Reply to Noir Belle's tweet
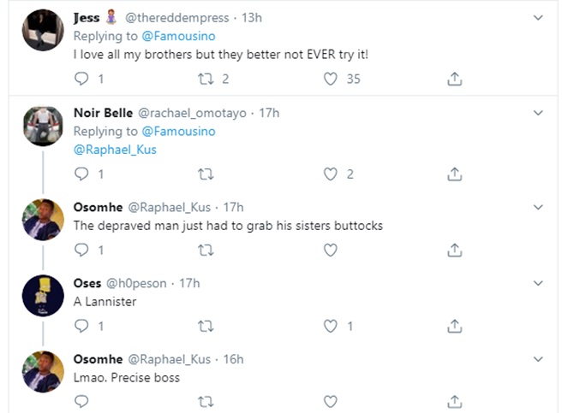Screen dimensions: 574x413 pyautogui.click(x=81, y=174)
